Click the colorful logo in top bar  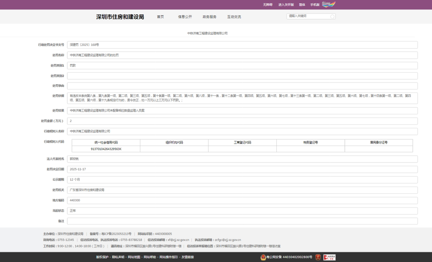pos(328,4)
